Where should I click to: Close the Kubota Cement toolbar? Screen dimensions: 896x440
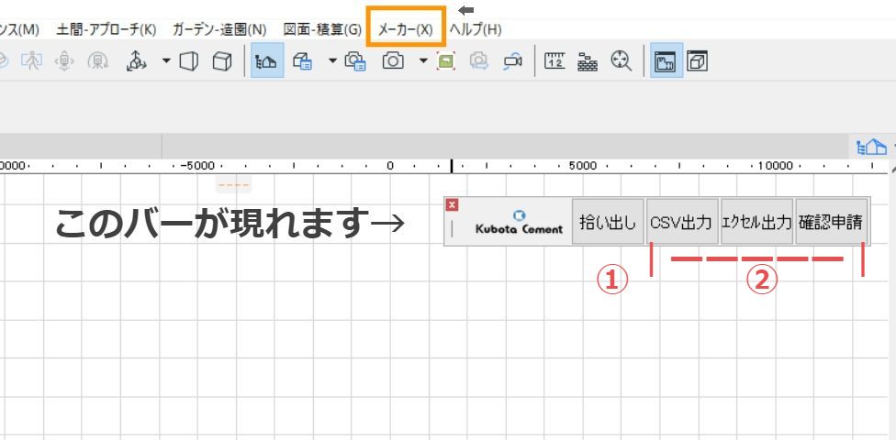(x=452, y=205)
